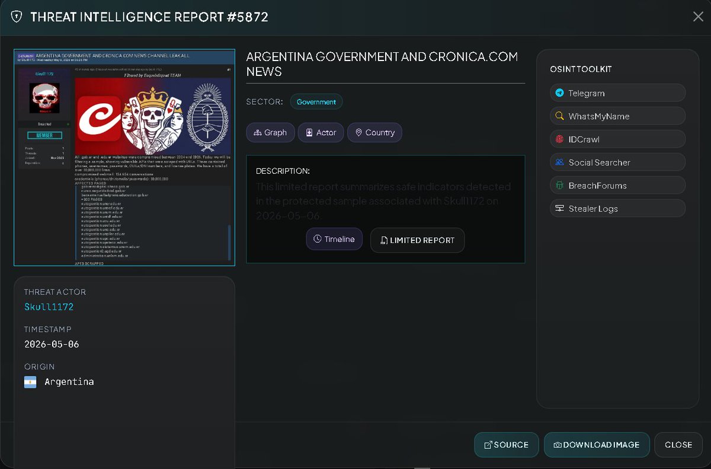Click the report title Argentina Government and Cronica.com News
Viewport: 711px width, 469px height.
pos(382,64)
